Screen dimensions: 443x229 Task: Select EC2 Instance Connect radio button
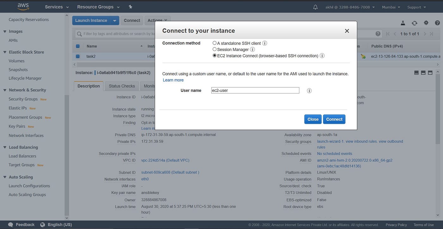[215, 55]
